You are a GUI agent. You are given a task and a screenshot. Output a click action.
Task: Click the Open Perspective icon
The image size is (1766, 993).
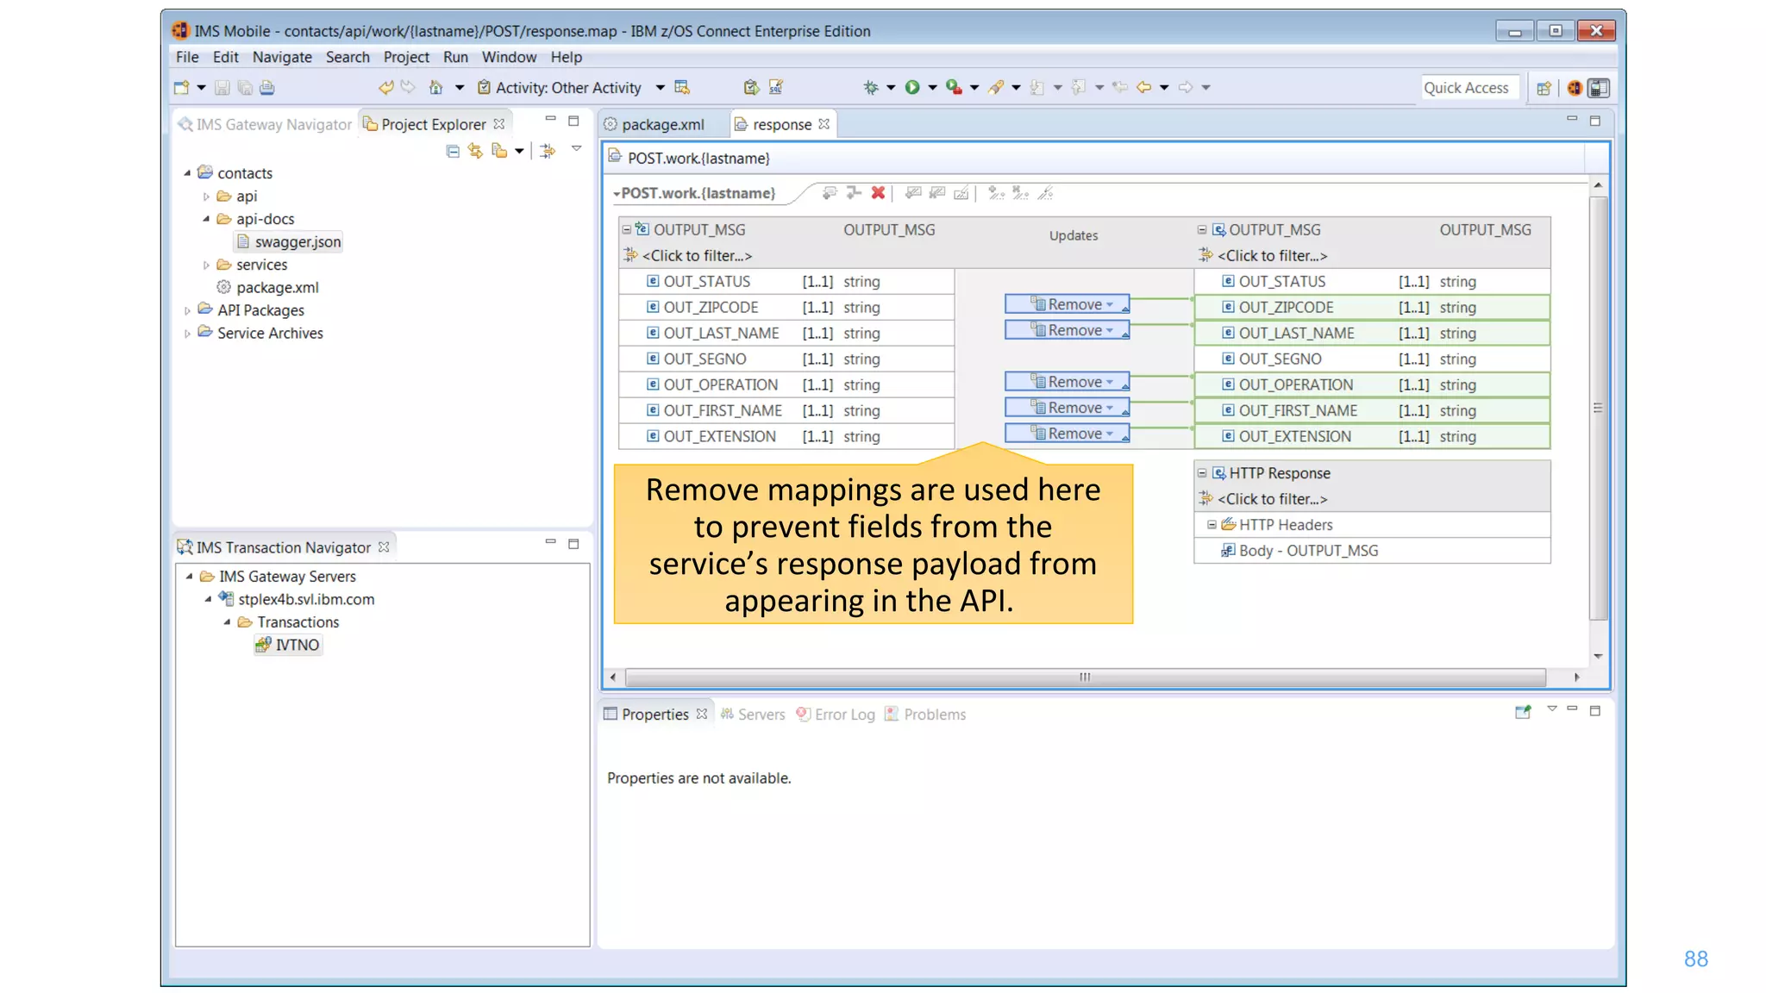click(1544, 88)
